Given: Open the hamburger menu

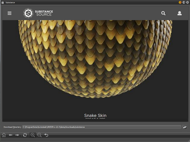Looking at the screenshot, I should tap(10, 13).
